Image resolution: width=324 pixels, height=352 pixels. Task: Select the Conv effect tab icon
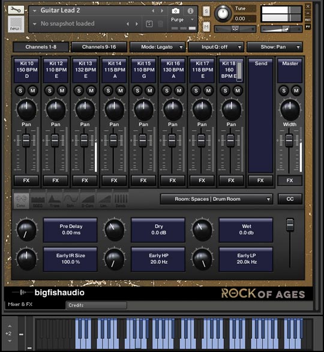21,200
